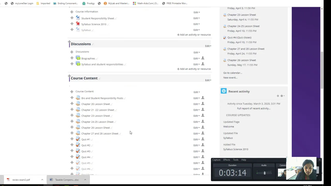The height and width of the screenshot is (186, 331).
Task: Click the New event link
Action: click(230, 78)
